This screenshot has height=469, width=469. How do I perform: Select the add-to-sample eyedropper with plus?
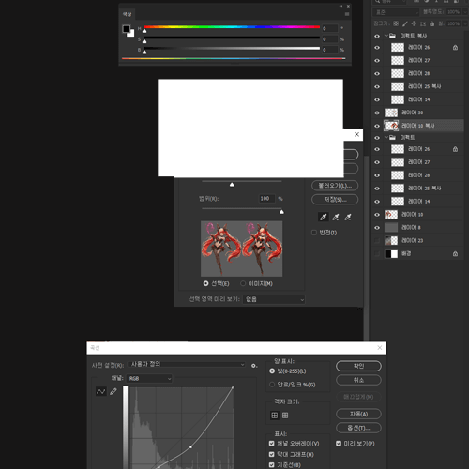point(336,217)
